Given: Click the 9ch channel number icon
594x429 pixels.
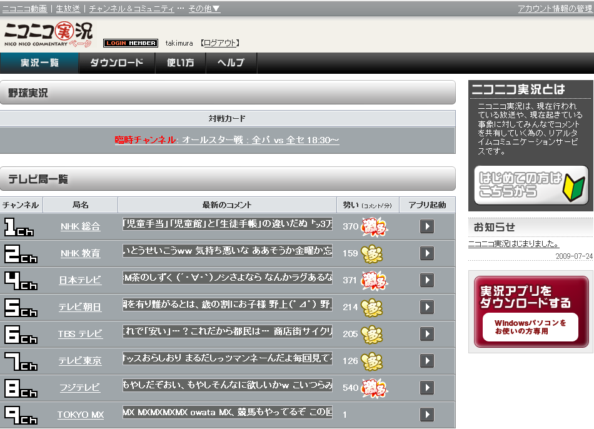Looking at the screenshot, I should click(x=21, y=415).
